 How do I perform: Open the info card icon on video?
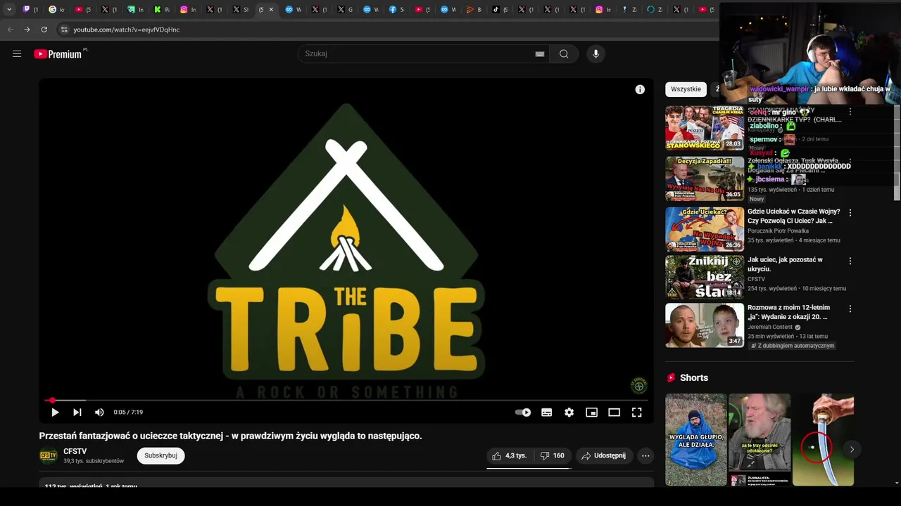640,89
